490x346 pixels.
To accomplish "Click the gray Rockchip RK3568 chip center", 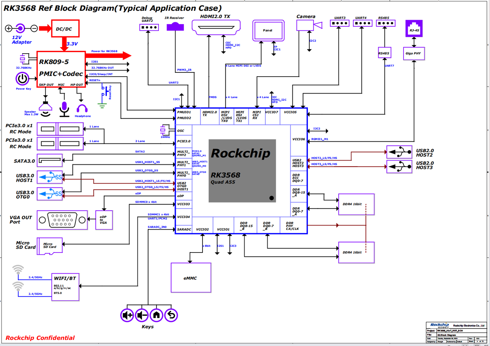I will point(242,171).
